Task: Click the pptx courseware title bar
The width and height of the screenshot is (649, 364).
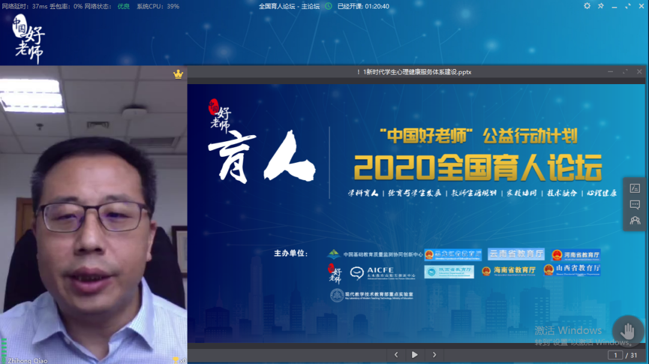Action: tap(416, 71)
